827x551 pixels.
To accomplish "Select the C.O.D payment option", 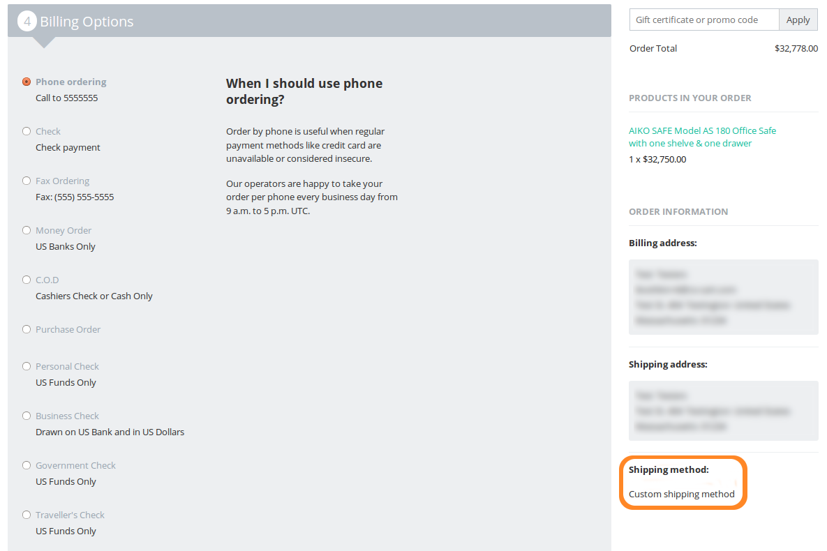I will click(x=27, y=280).
